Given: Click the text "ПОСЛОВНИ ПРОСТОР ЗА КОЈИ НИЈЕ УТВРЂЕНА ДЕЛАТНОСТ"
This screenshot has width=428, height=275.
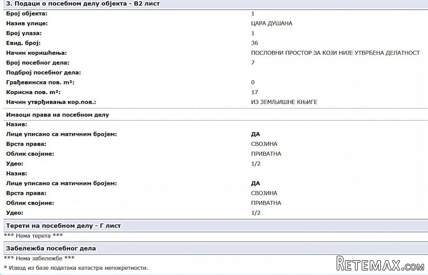Looking at the screenshot, I should point(335,53).
